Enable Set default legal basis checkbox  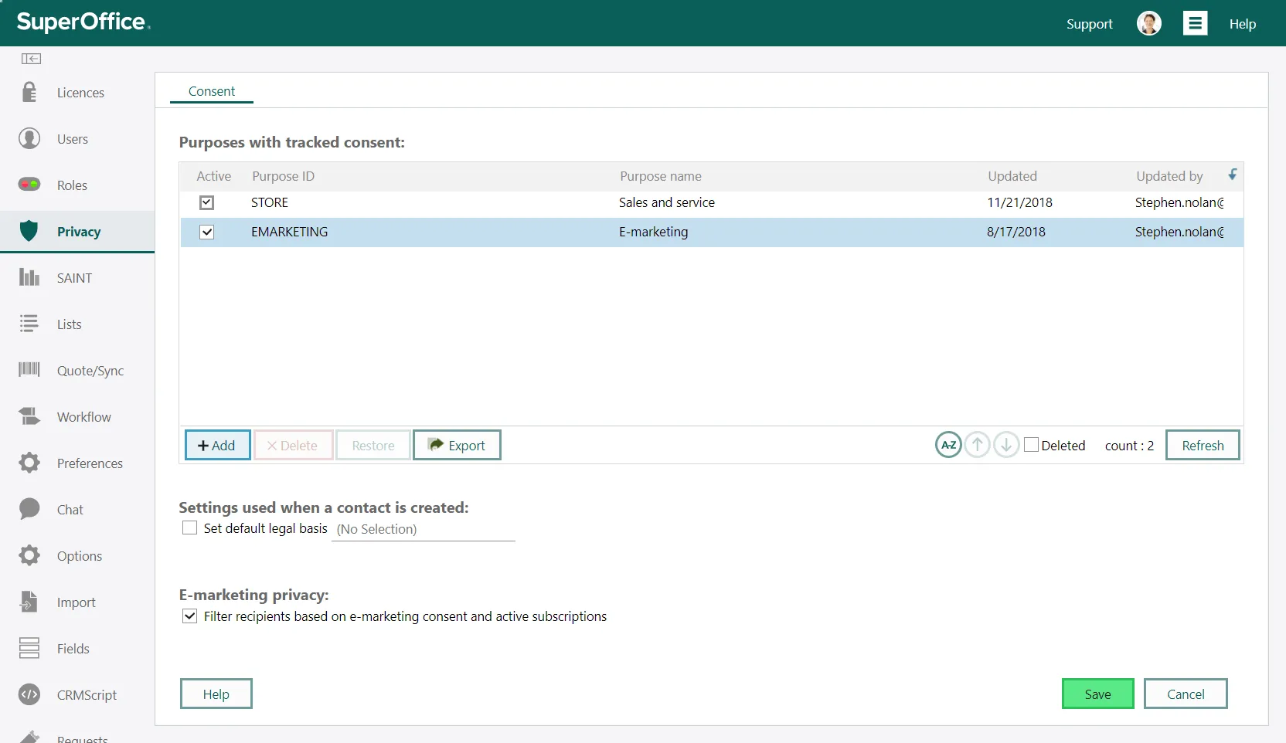[x=189, y=528]
